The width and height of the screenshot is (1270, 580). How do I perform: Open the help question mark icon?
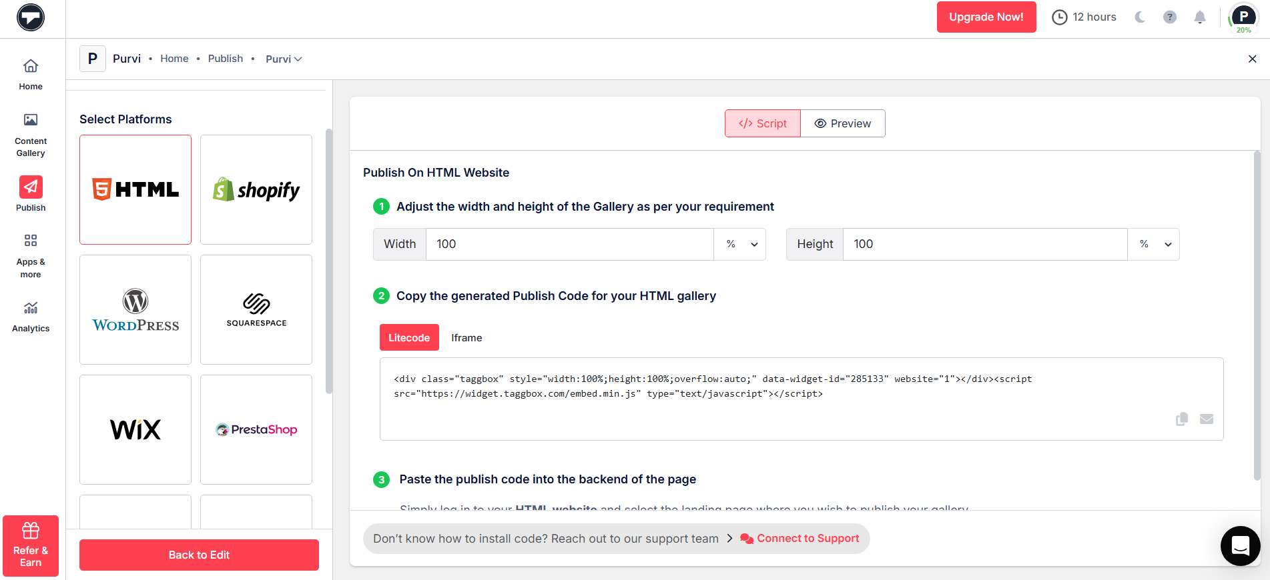1169,17
